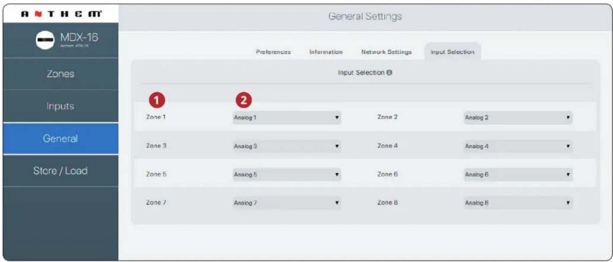Click the General Settings page title

365,16
